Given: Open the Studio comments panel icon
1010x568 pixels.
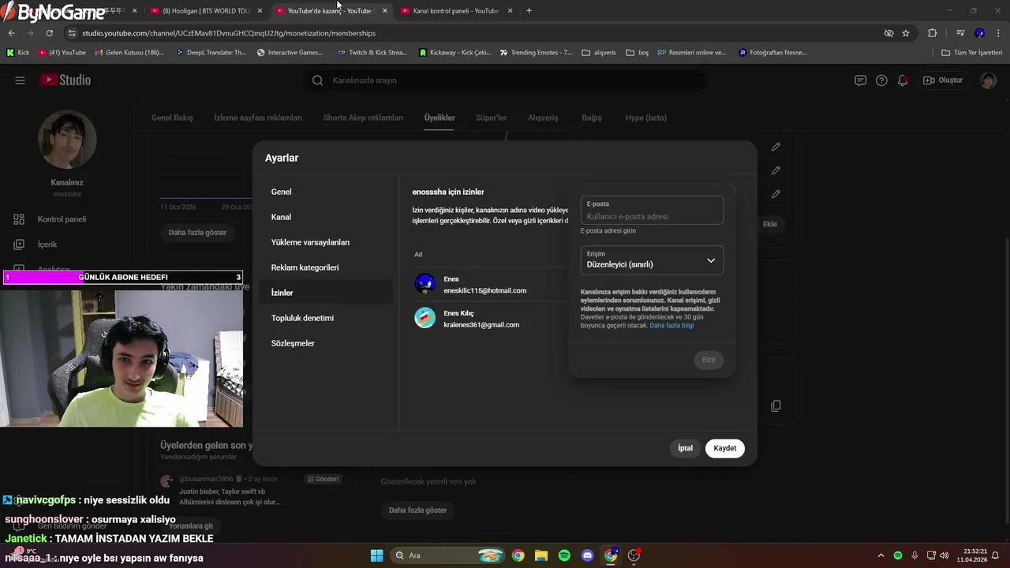Looking at the screenshot, I should [x=861, y=80].
